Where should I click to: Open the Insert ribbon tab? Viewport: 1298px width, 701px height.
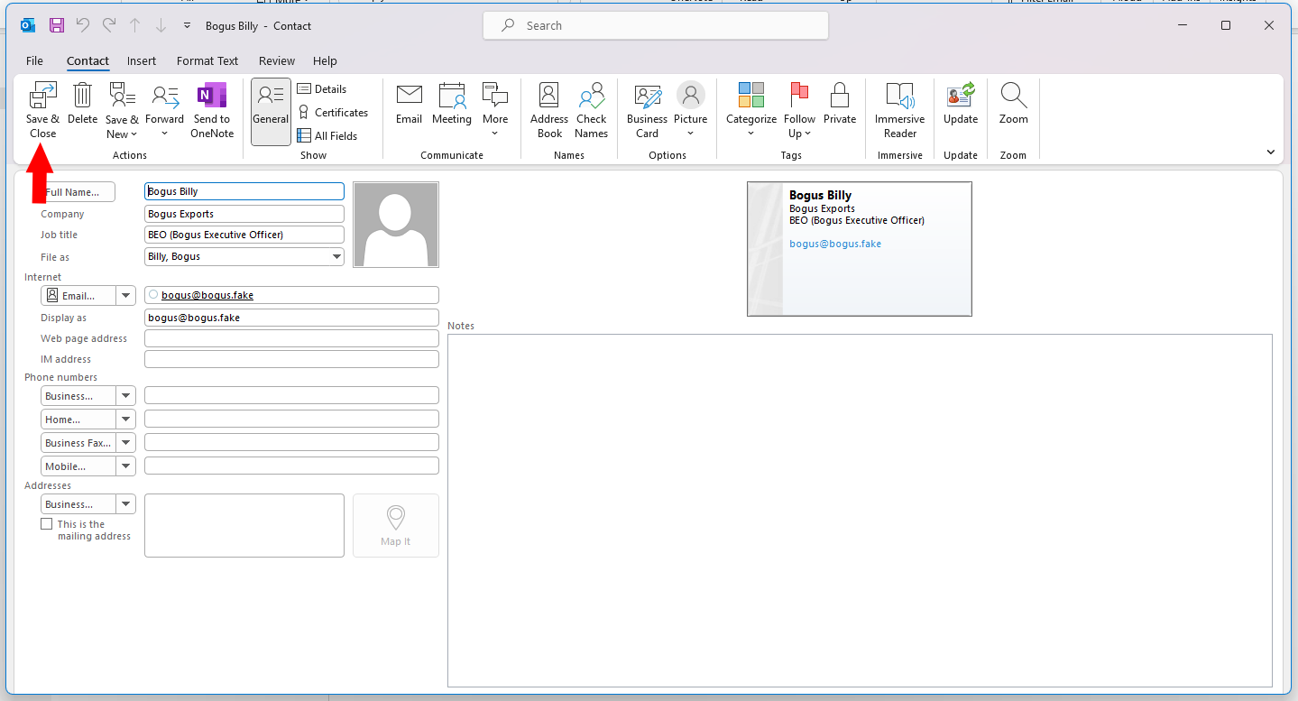(142, 61)
